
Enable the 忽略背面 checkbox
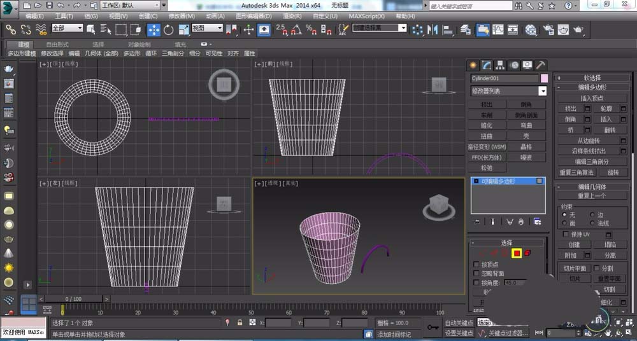476,274
